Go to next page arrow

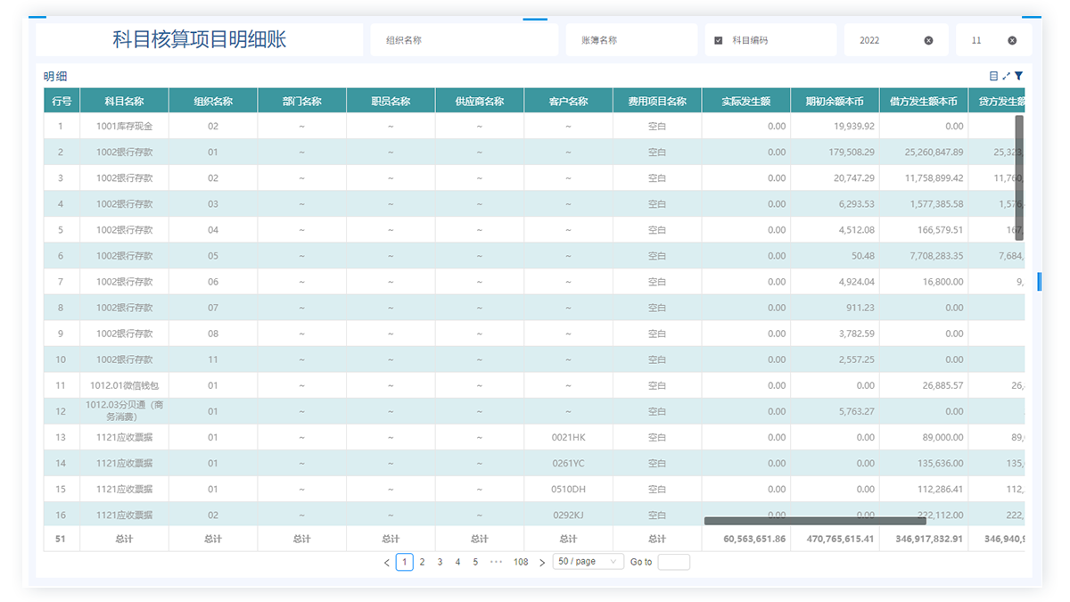[x=542, y=563]
